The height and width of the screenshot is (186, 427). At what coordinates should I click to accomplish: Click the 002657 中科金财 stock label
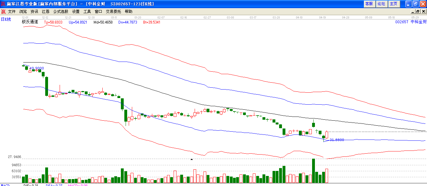411,22
